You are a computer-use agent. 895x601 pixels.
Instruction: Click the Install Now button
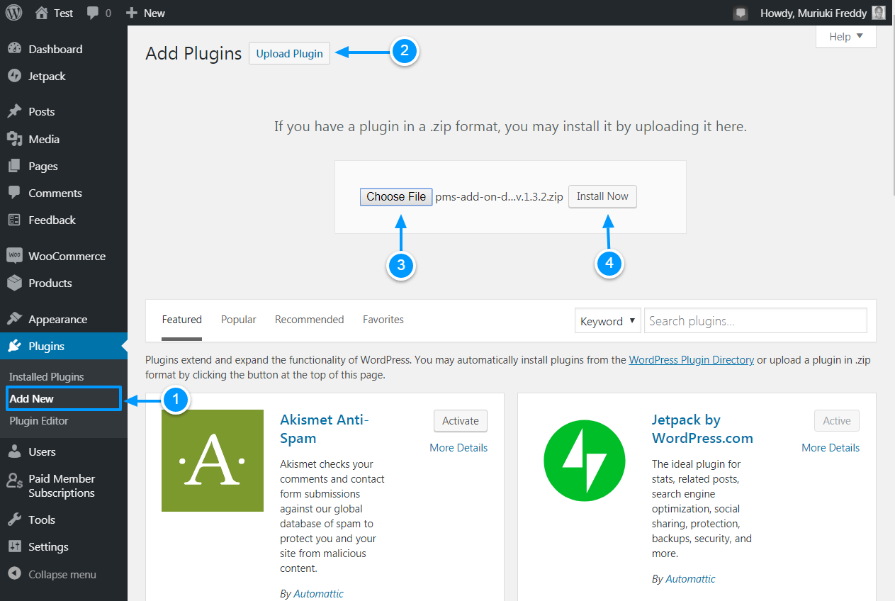pyautogui.click(x=602, y=196)
